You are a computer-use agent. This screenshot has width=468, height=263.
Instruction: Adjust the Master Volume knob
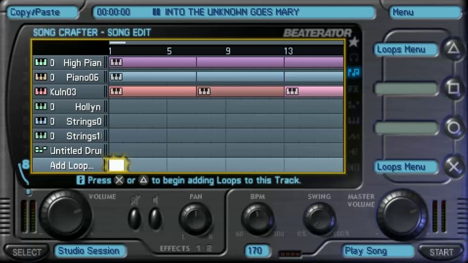click(402, 214)
